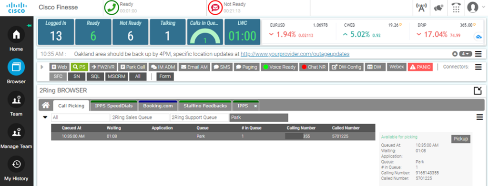Click the green Ready voice state phone icon
This screenshot has height=186, width=488.
112,8
